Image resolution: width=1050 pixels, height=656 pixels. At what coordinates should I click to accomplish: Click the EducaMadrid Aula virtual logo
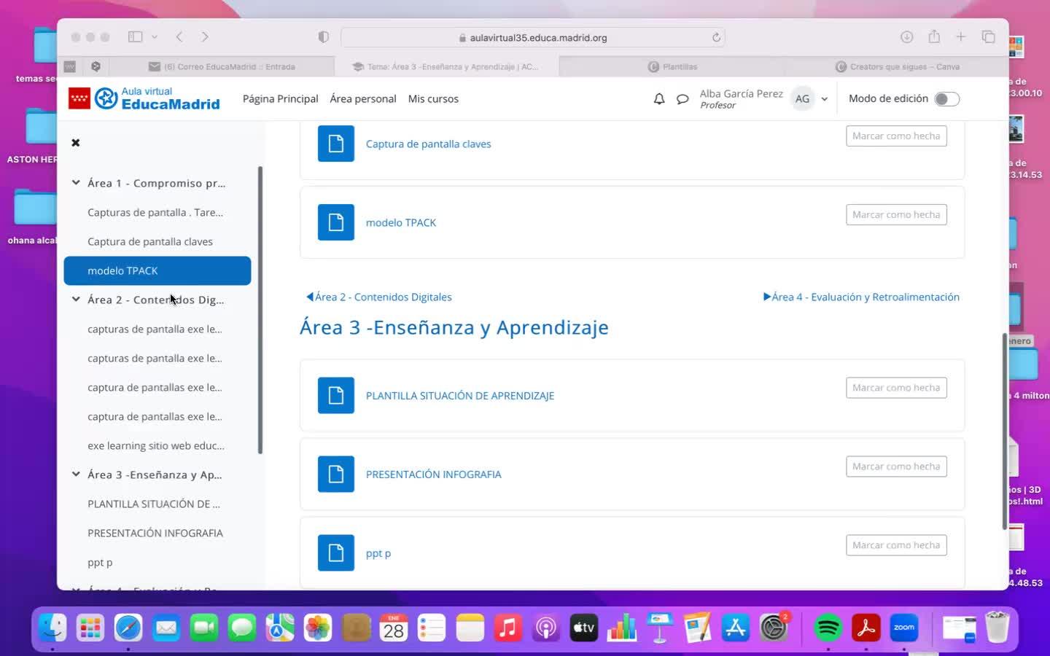click(144, 98)
